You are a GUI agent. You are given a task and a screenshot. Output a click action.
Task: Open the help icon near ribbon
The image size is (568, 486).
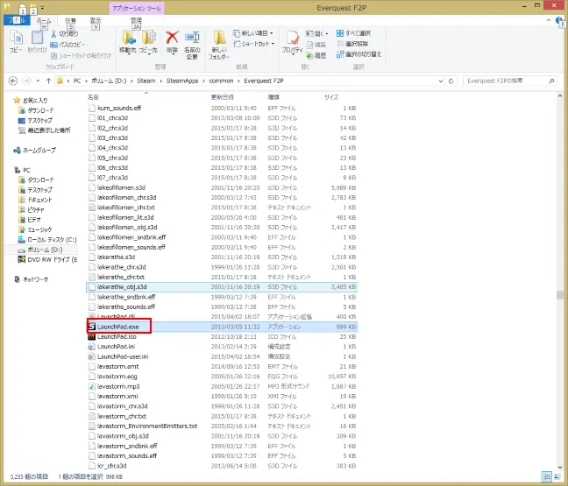tap(559, 20)
